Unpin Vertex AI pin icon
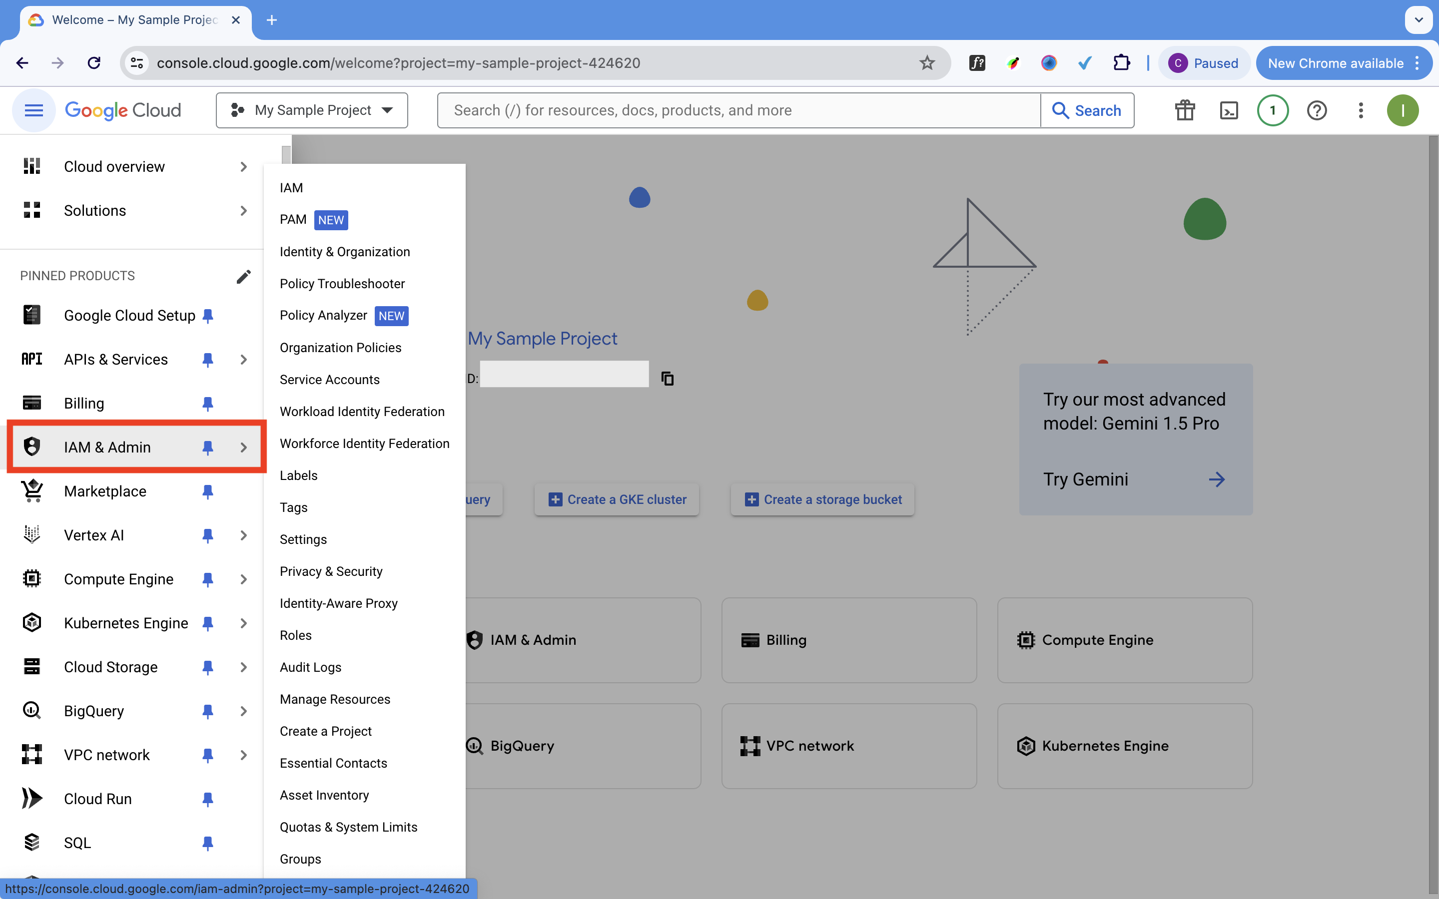The height and width of the screenshot is (899, 1439). (x=207, y=535)
